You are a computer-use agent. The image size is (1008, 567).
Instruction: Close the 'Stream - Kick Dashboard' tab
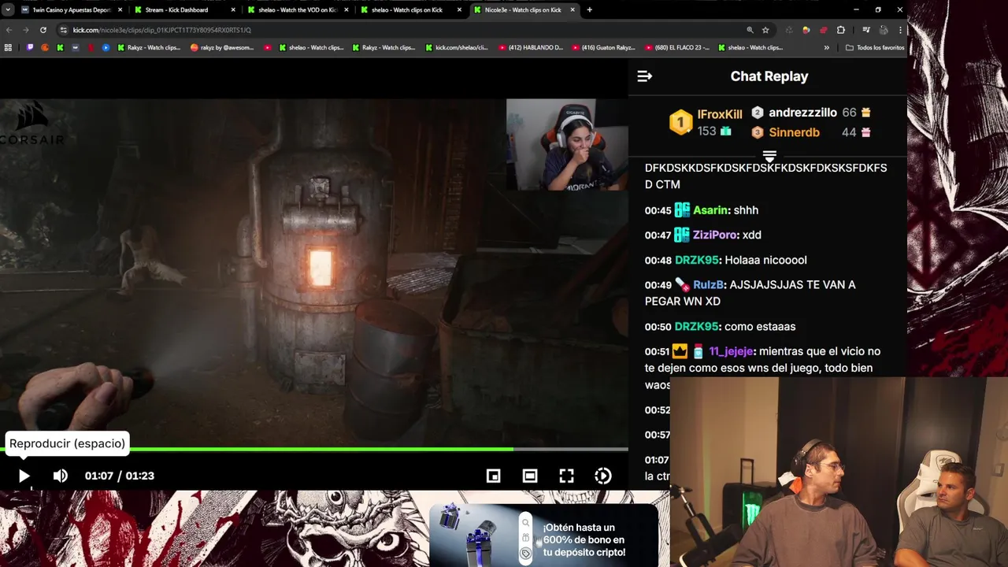click(x=233, y=9)
